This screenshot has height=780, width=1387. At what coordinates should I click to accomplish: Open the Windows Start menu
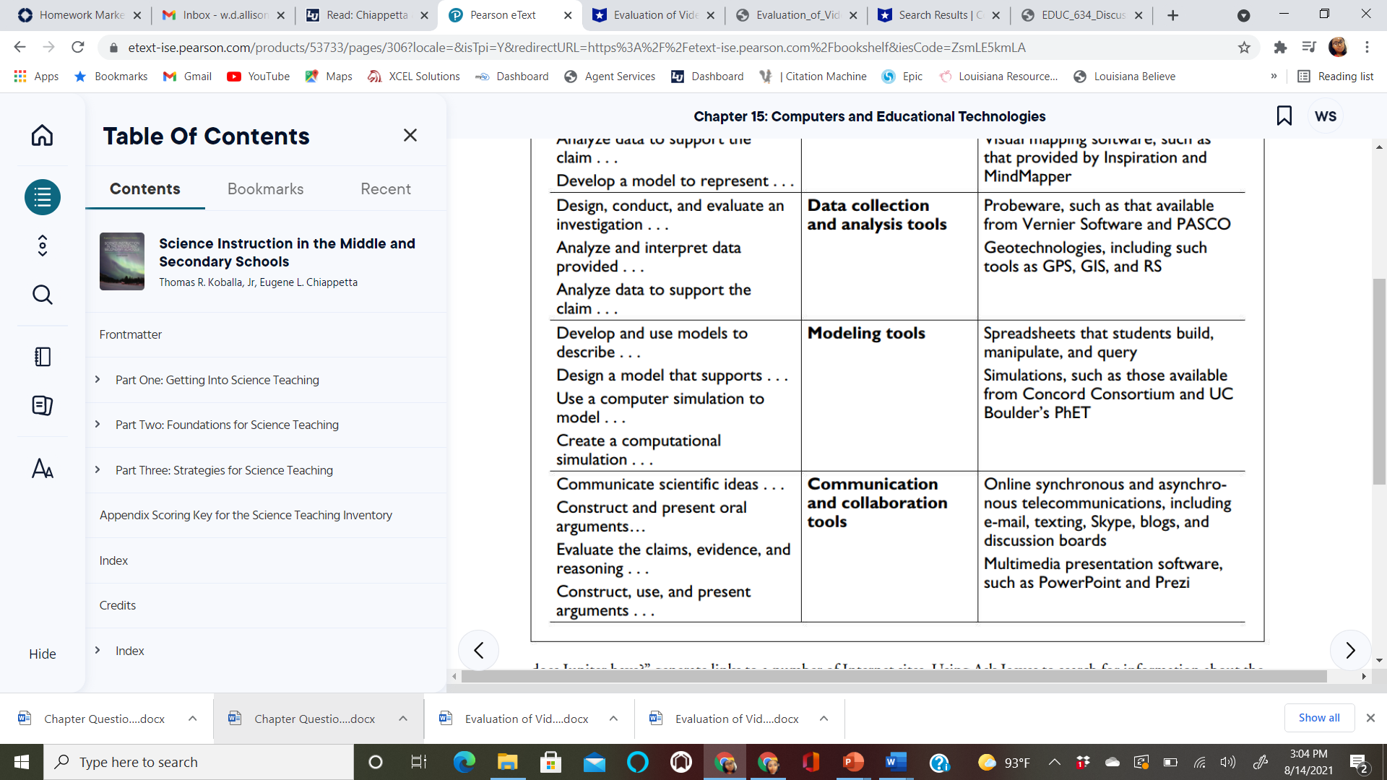coord(22,762)
